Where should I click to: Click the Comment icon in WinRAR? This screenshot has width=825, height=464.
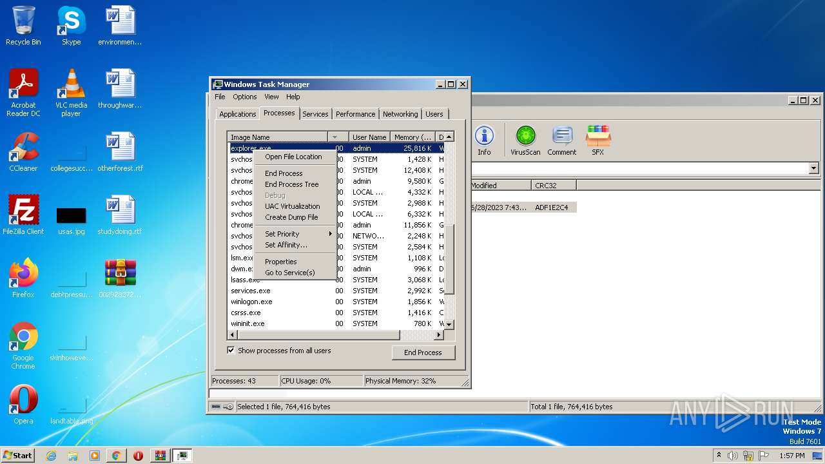point(562,141)
